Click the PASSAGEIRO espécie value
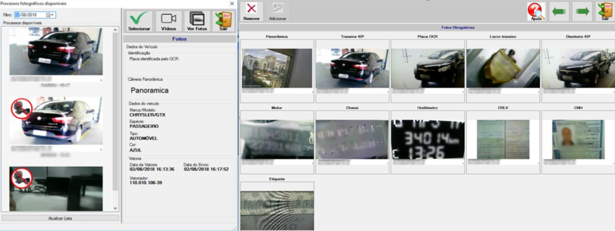The height and width of the screenshot is (231, 615). pos(143,126)
